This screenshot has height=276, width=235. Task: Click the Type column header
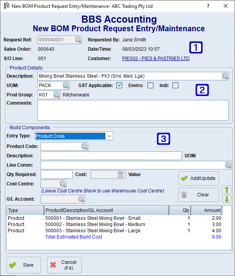25,210
